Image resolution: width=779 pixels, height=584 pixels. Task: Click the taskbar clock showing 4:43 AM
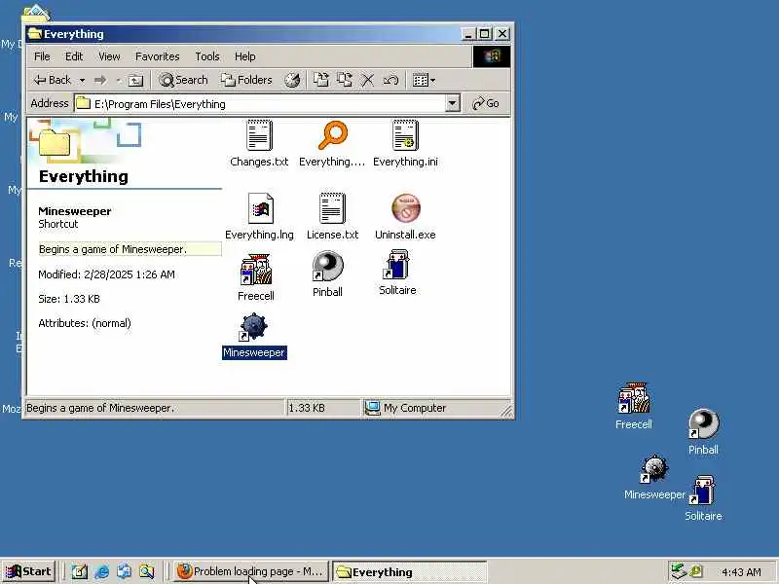coord(741,572)
